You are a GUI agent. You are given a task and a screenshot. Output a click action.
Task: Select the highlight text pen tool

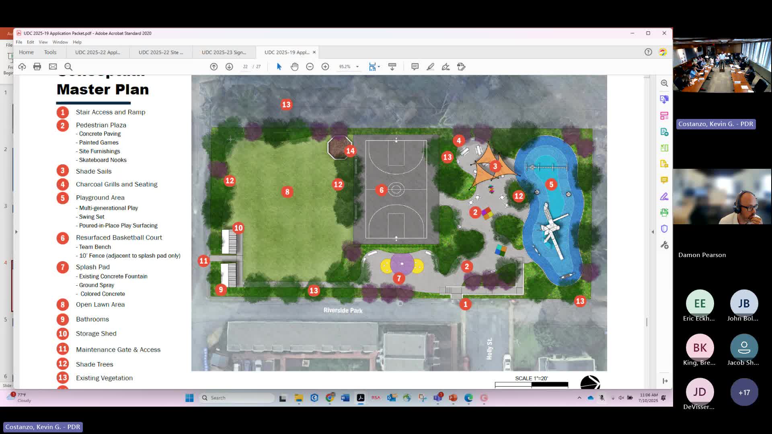[430, 67]
